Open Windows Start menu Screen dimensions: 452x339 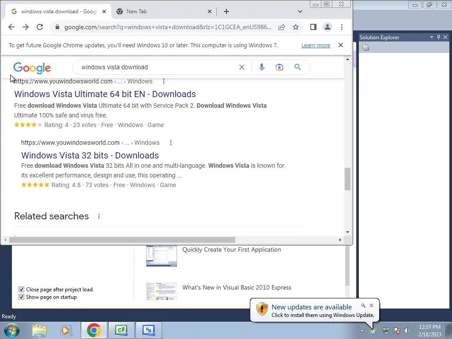click(x=11, y=330)
